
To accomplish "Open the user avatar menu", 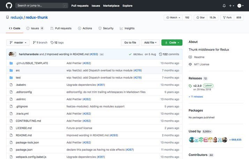I will coord(240,6).
